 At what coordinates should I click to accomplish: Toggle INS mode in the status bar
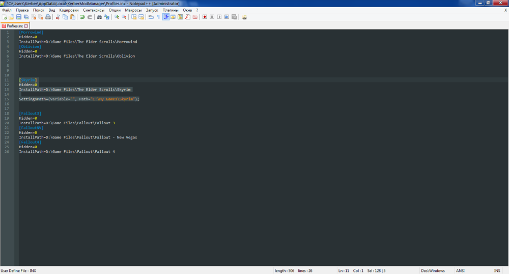(497, 270)
